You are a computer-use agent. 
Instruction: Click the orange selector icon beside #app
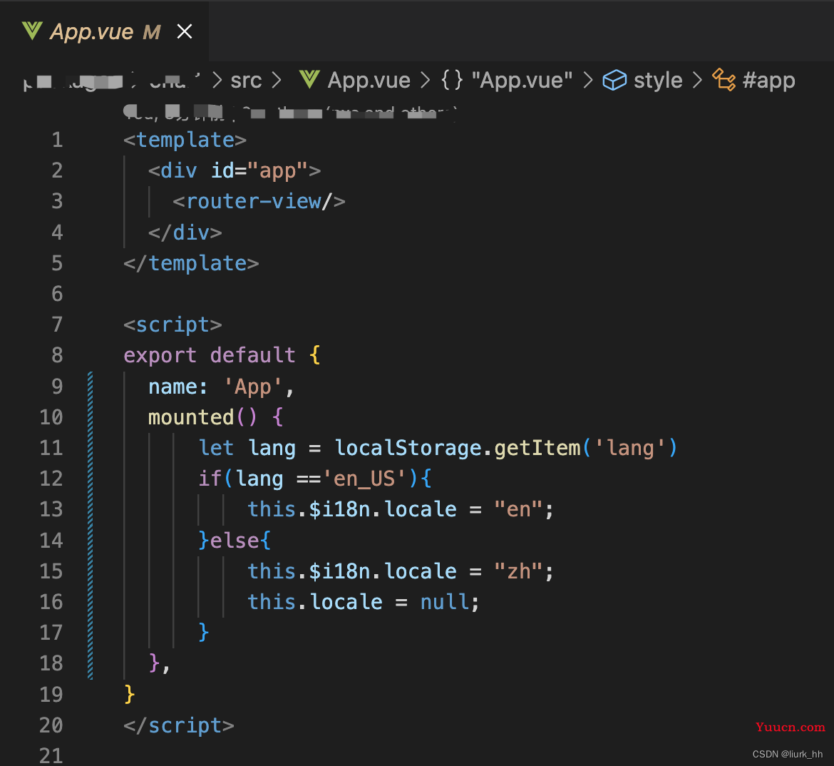(x=724, y=80)
